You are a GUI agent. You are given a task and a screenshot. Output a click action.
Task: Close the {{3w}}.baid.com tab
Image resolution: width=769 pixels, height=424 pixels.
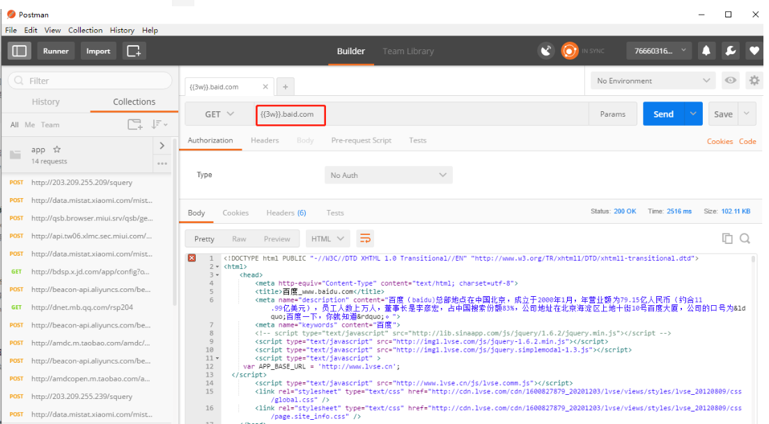(265, 87)
